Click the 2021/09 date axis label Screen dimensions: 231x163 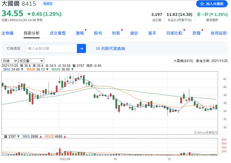65,159
